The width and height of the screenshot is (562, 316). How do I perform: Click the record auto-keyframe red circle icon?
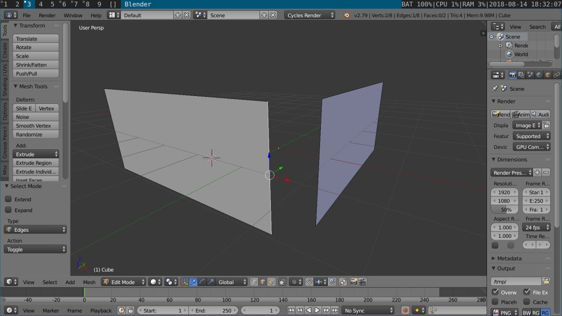[x=405, y=310]
